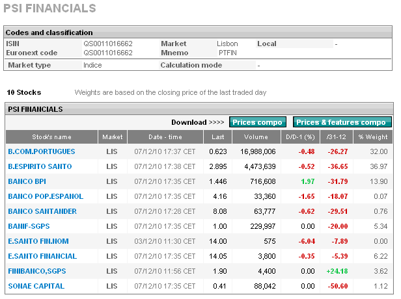Open SONAE CAPITAL stock link
The height and width of the screenshot is (299, 401).
36,286
